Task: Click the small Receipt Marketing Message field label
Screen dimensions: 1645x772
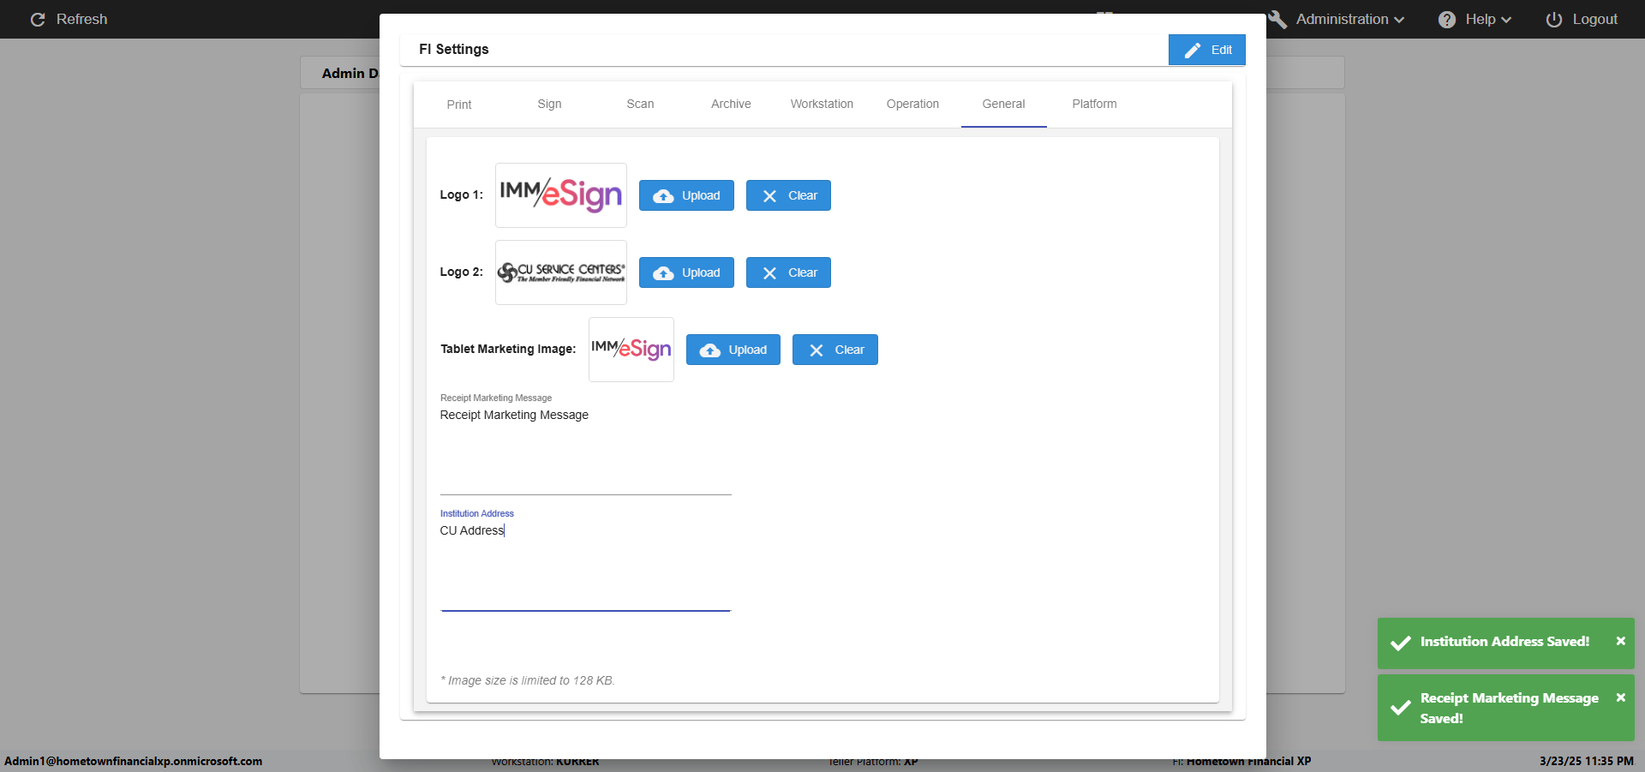Action: coord(496,398)
